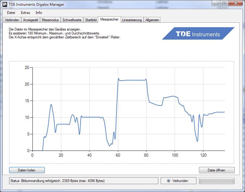Minimize the Digalox Manager window

point(216,4)
